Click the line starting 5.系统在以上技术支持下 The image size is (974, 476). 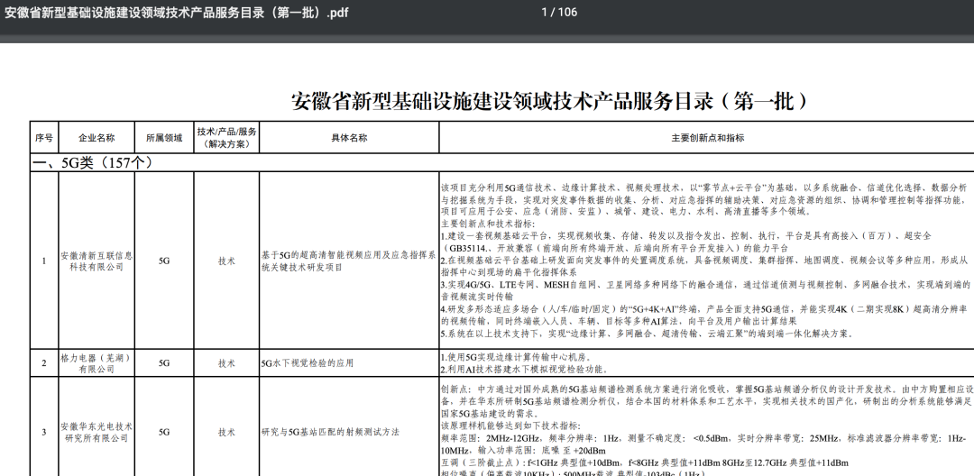648,334
